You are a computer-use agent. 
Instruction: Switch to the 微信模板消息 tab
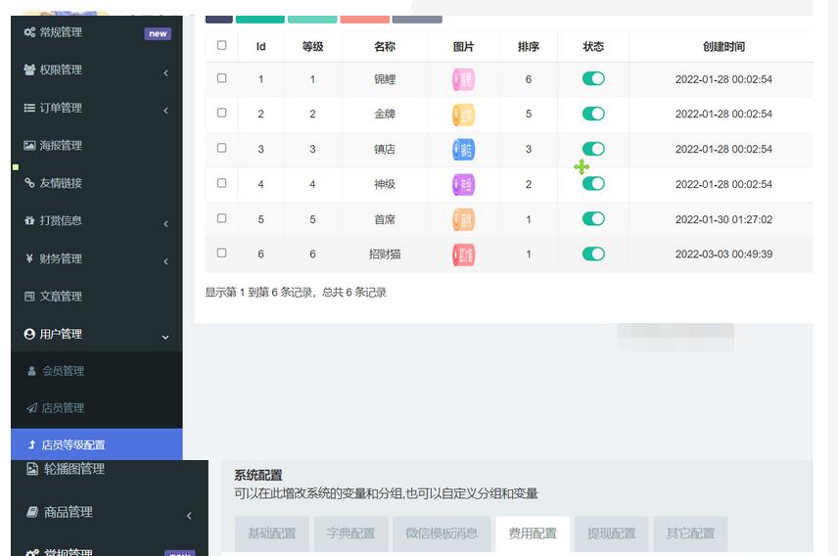442,533
